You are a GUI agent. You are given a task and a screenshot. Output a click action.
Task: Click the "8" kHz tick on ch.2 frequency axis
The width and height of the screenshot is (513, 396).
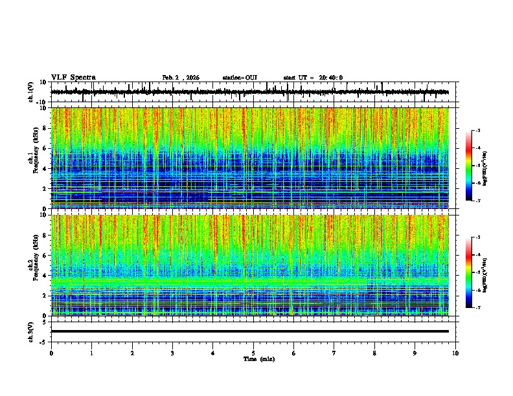pos(45,236)
